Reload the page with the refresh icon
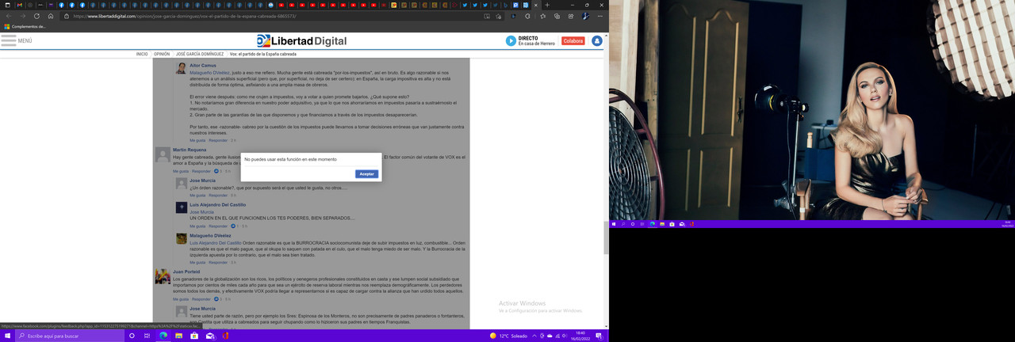Screen dimensions: 1015x342 [36, 16]
